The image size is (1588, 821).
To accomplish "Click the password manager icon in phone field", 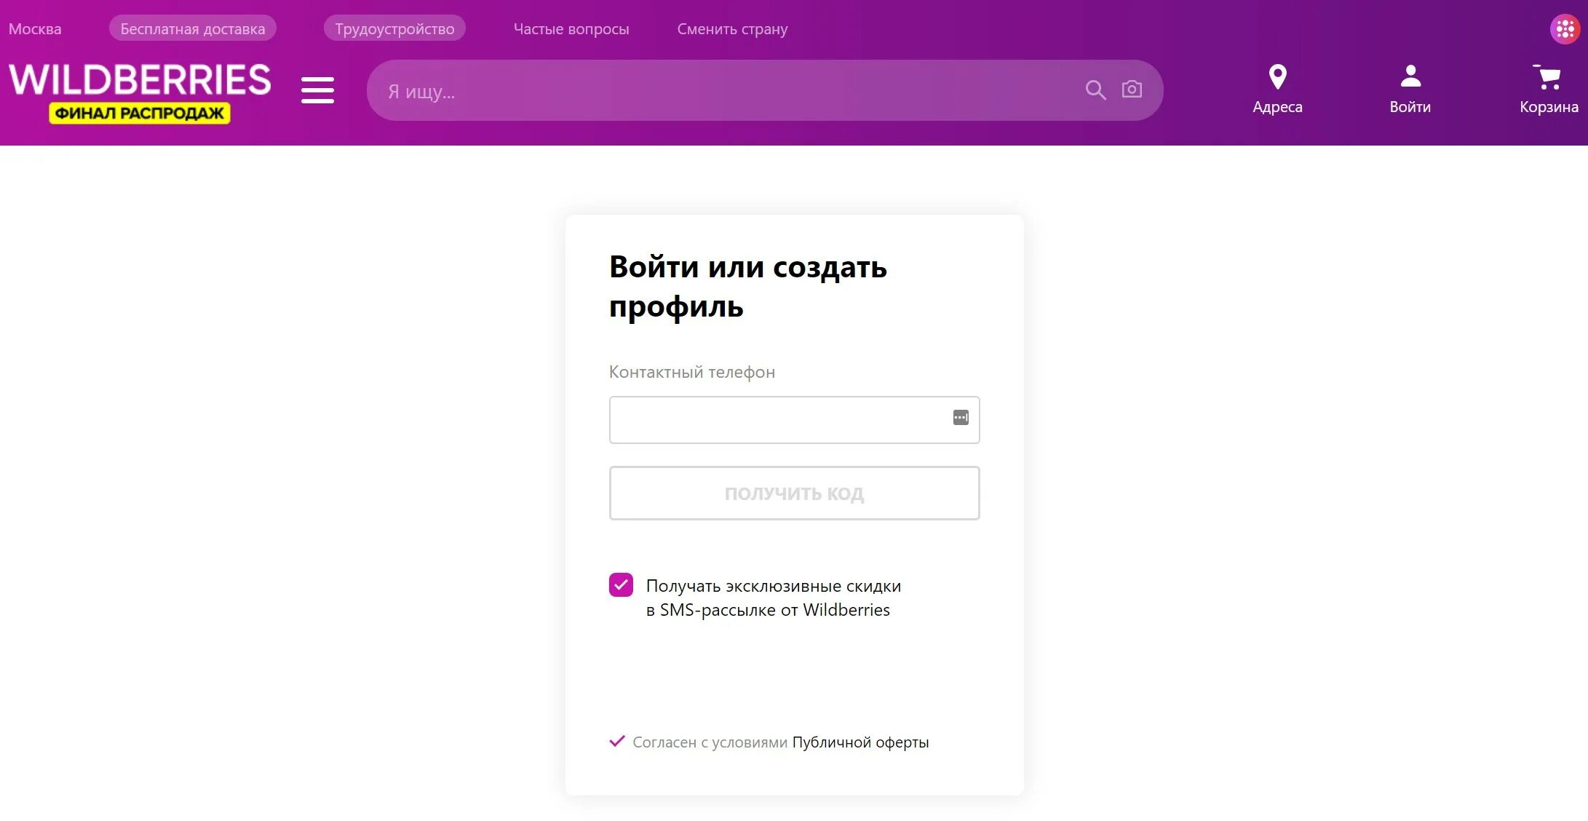I will (961, 418).
